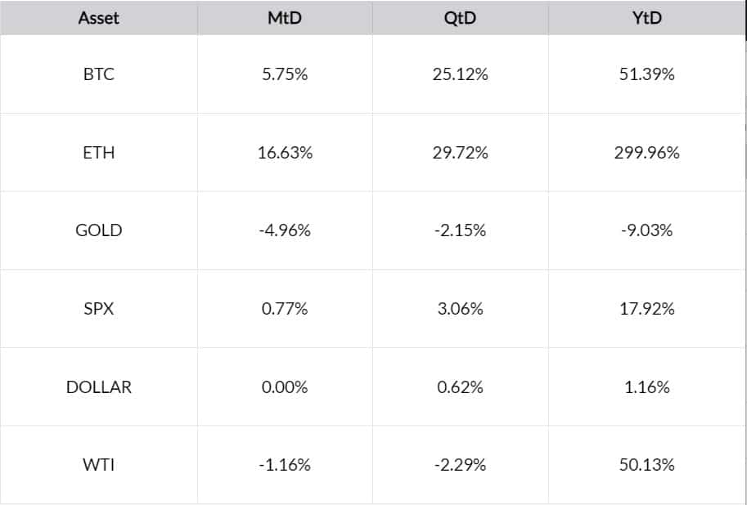Select GOLD year-to-date value -9.03%

tap(646, 230)
